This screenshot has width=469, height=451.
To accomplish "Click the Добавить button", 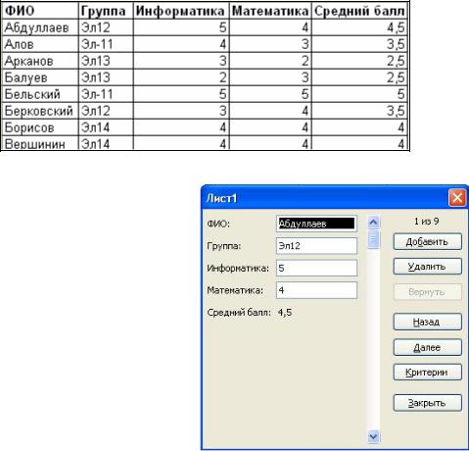I will [x=427, y=242].
